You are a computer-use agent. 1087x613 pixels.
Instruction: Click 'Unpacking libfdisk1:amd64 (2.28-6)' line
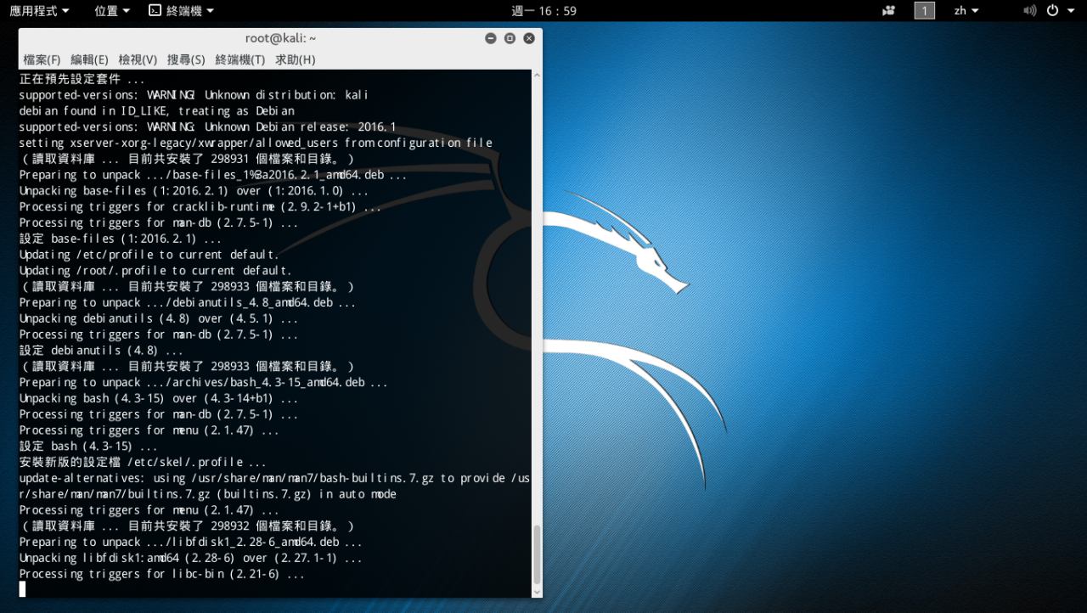191,558
